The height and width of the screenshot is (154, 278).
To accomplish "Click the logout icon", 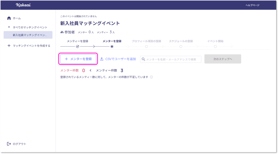I will tap(9, 144).
